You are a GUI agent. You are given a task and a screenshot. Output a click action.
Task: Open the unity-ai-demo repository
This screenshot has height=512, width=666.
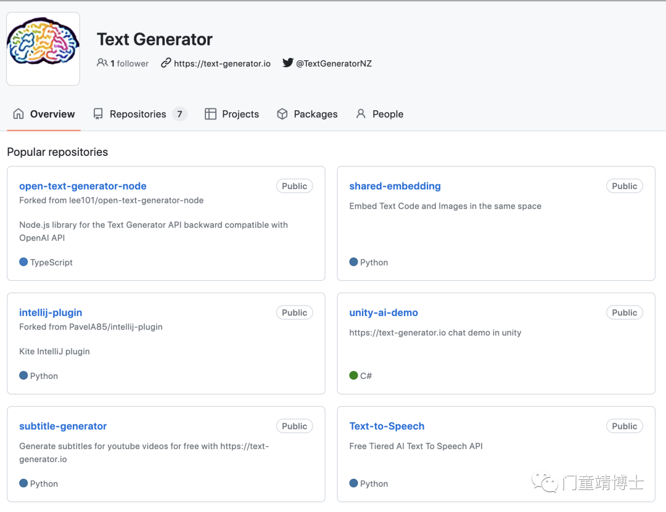[x=384, y=312]
